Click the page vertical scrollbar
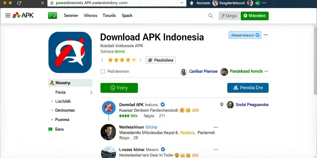 click(x=315, y=60)
